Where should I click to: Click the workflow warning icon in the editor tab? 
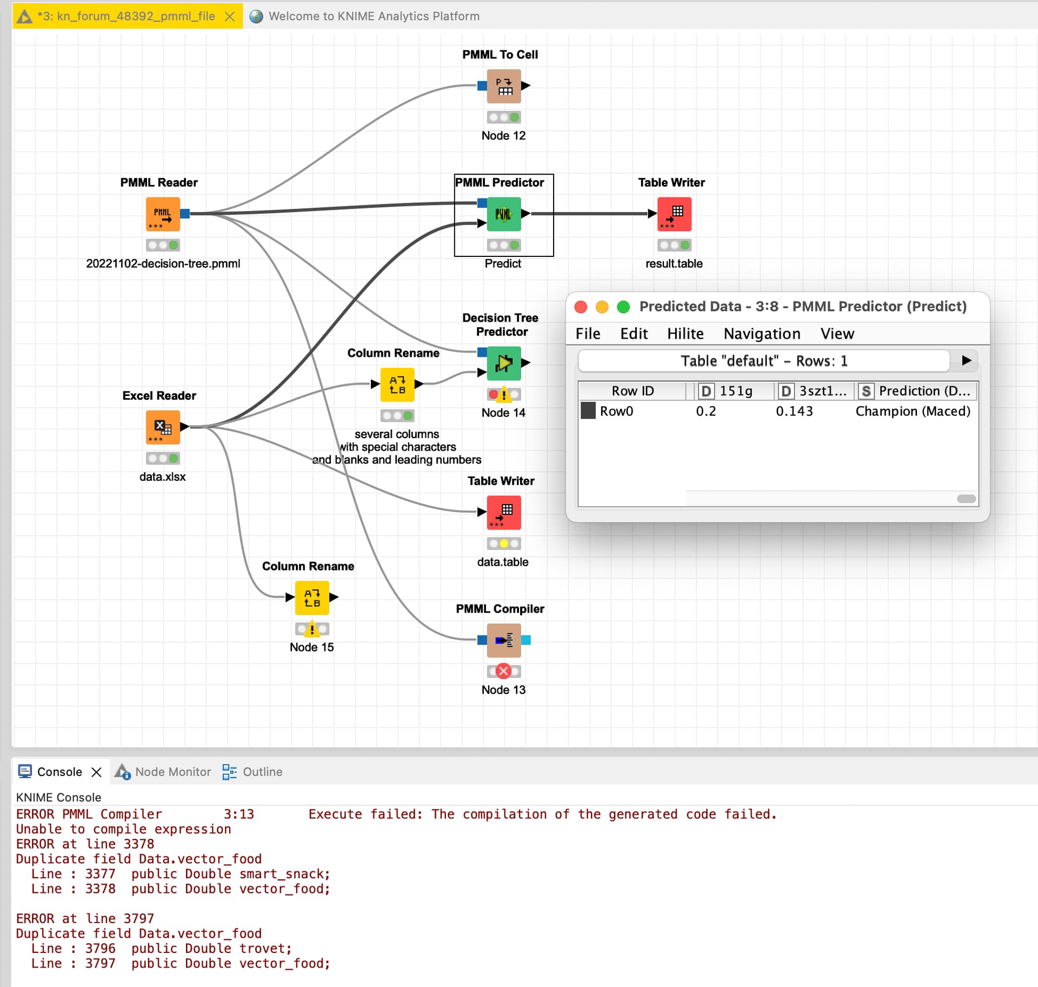click(24, 16)
